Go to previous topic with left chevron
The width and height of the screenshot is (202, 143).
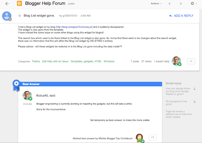click(x=169, y=3)
